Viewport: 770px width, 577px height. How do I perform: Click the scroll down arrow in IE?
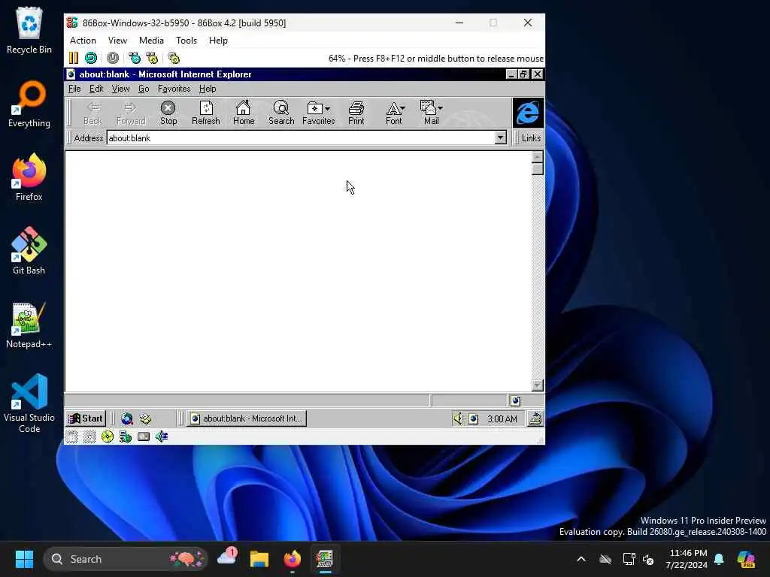[x=537, y=385]
